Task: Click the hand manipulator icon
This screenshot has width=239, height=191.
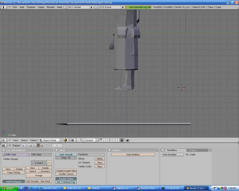Action: coord(83,140)
